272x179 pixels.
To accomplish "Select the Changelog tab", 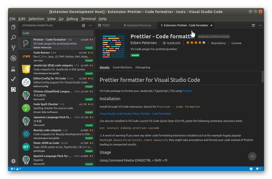I will (143, 67).
